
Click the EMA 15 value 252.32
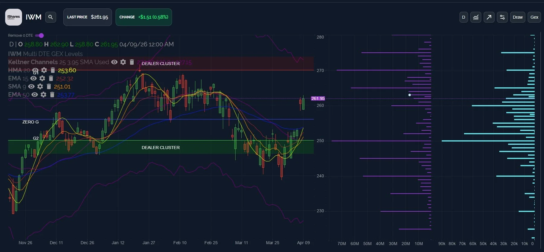(x=65, y=79)
